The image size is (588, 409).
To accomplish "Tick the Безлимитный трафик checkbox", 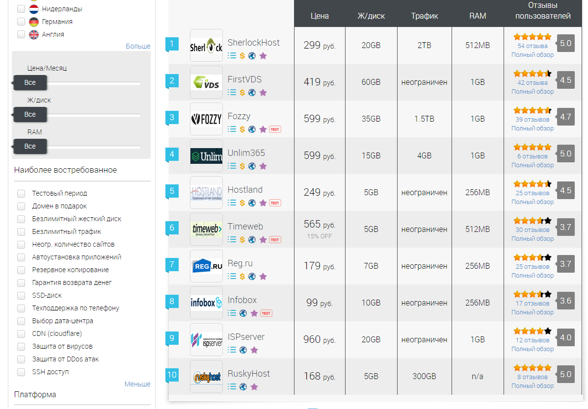I will pos(21,231).
